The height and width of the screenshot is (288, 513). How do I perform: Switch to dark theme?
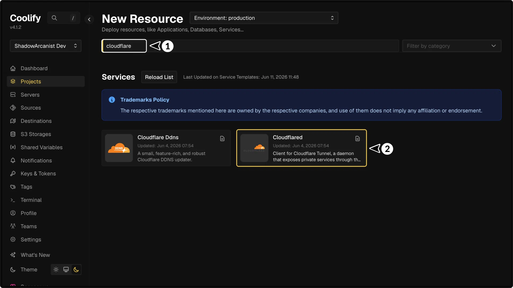76,270
